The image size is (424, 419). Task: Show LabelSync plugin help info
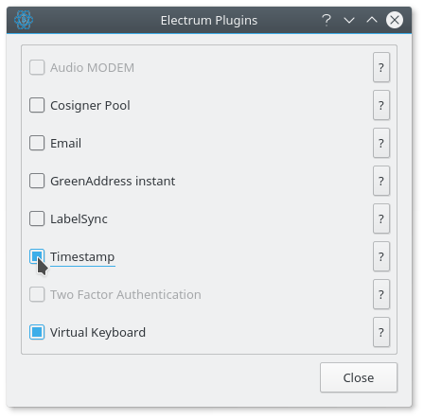(x=381, y=218)
